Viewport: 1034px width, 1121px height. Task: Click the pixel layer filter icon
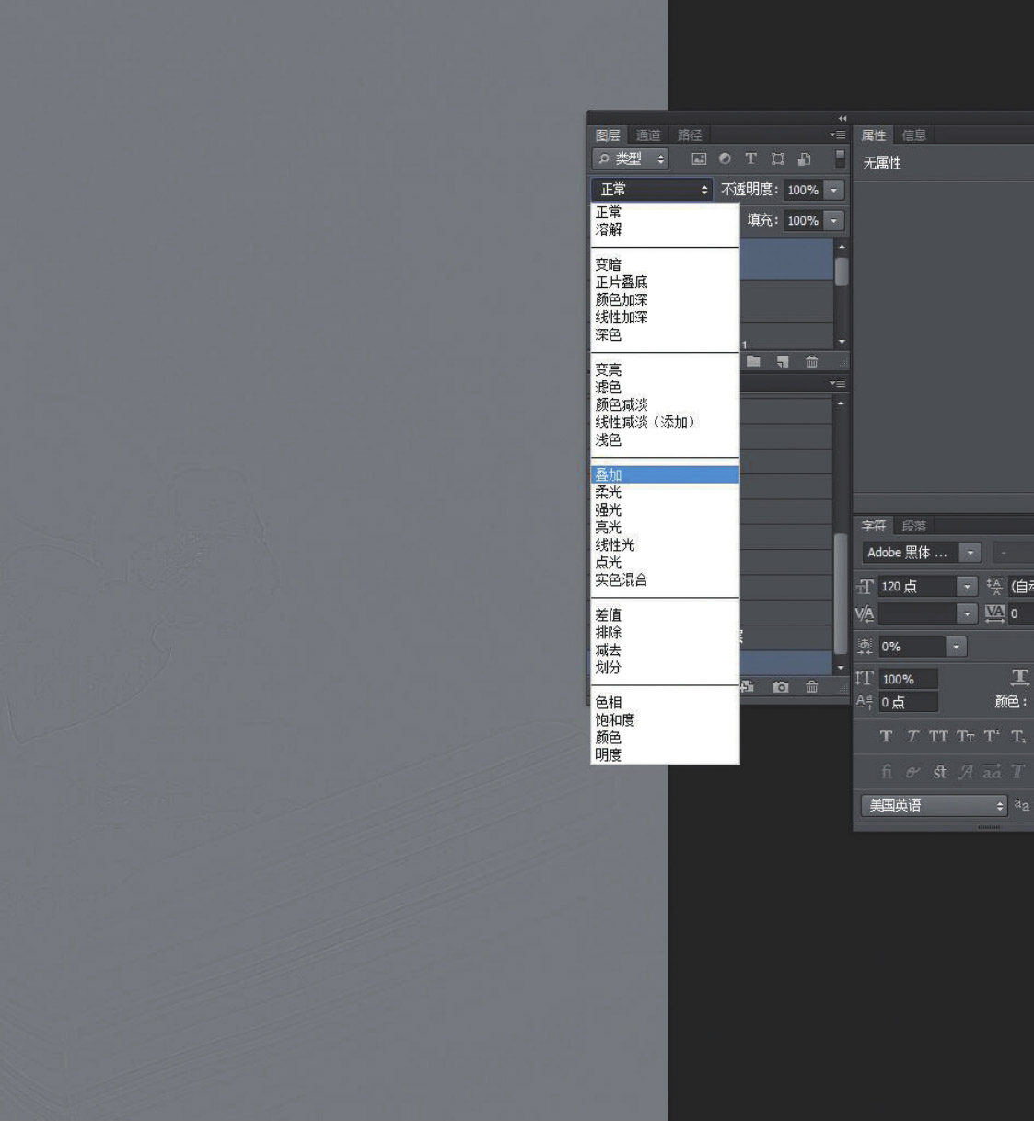699,159
